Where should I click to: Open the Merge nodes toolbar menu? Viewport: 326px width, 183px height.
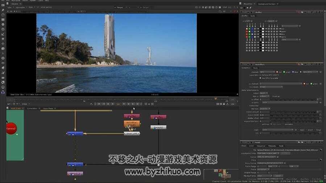tap(3, 39)
